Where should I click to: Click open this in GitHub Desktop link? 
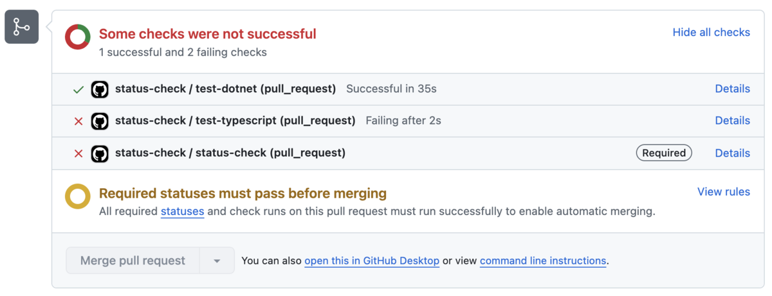coord(372,261)
